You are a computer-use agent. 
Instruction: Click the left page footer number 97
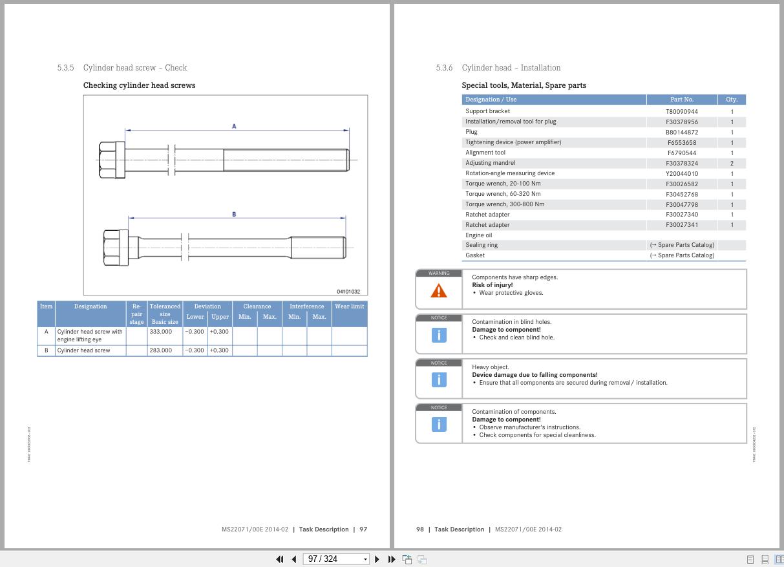[x=363, y=530]
